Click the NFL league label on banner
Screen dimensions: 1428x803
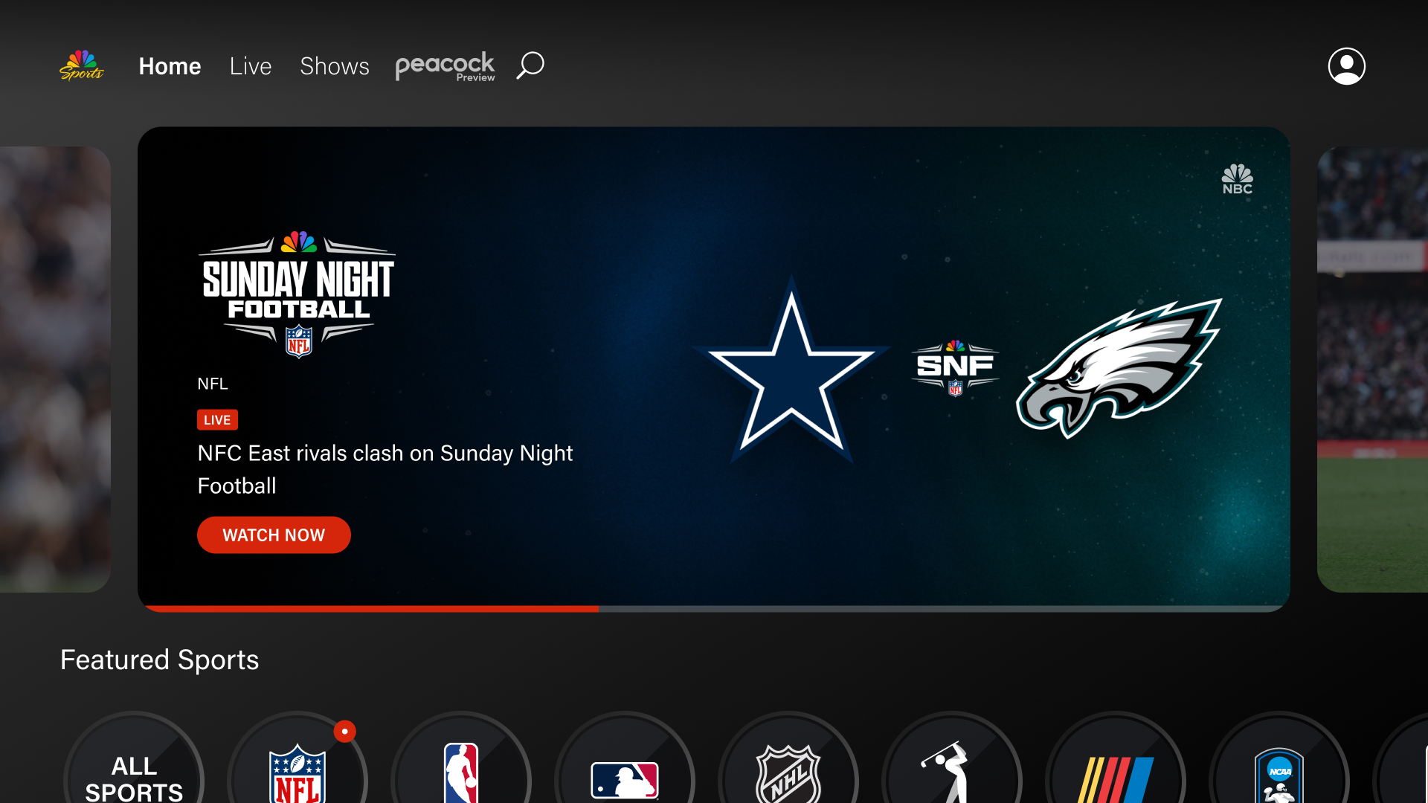213,384
